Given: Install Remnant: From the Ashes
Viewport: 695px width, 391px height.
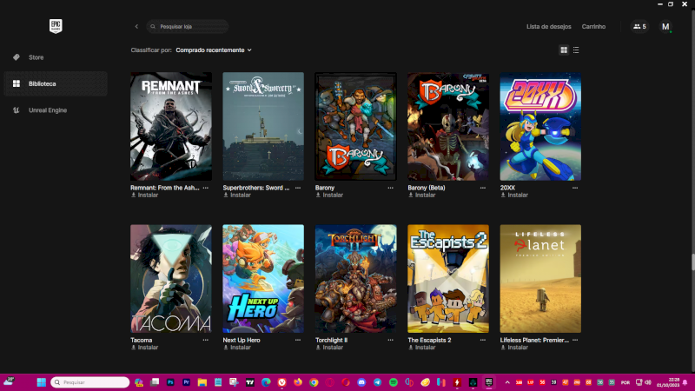Looking at the screenshot, I should click(x=144, y=195).
